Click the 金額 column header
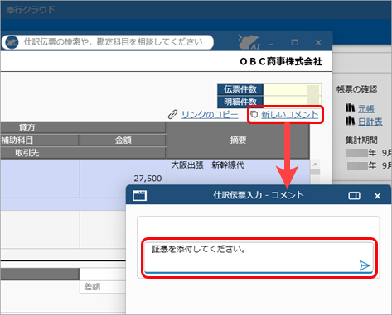The width and height of the screenshot is (392, 315). (123, 141)
